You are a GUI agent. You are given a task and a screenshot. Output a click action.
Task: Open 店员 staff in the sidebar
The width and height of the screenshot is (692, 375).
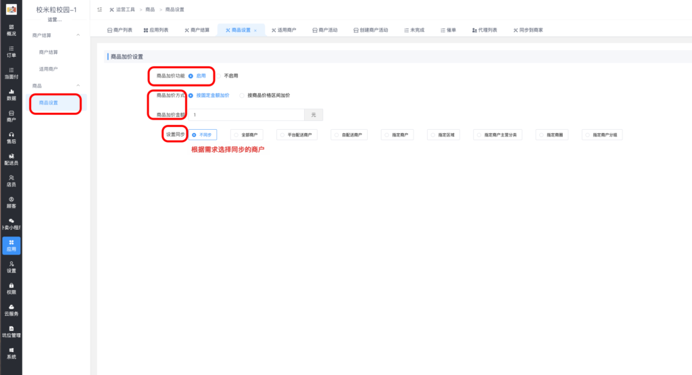(x=11, y=181)
